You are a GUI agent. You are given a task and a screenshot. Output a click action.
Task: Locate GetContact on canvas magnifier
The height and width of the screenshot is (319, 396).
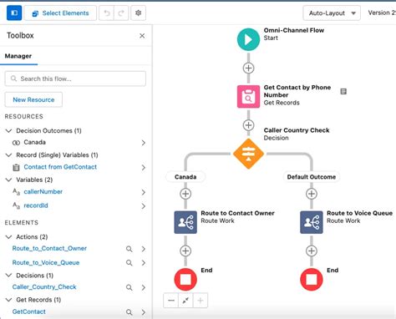(129, 312)
